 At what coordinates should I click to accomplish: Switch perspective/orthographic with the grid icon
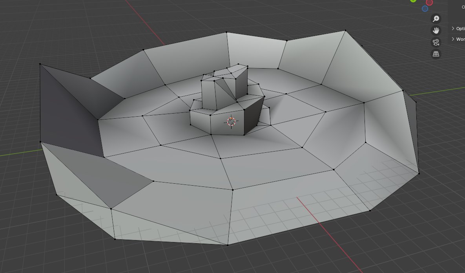click(x=436, y=54)
